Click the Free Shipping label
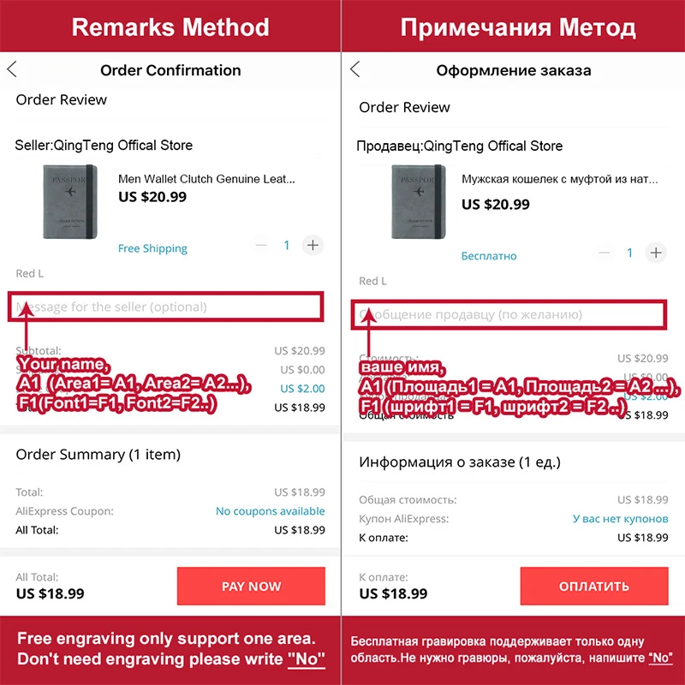 (152, 248)
